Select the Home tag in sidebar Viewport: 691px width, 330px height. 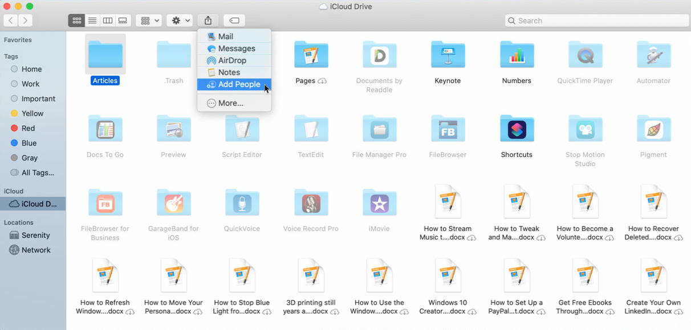tap(33, 69)
